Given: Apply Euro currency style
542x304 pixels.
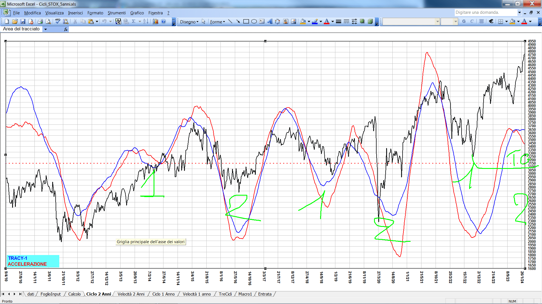Looking at the screenshot, I should click(x=491, y=21).
